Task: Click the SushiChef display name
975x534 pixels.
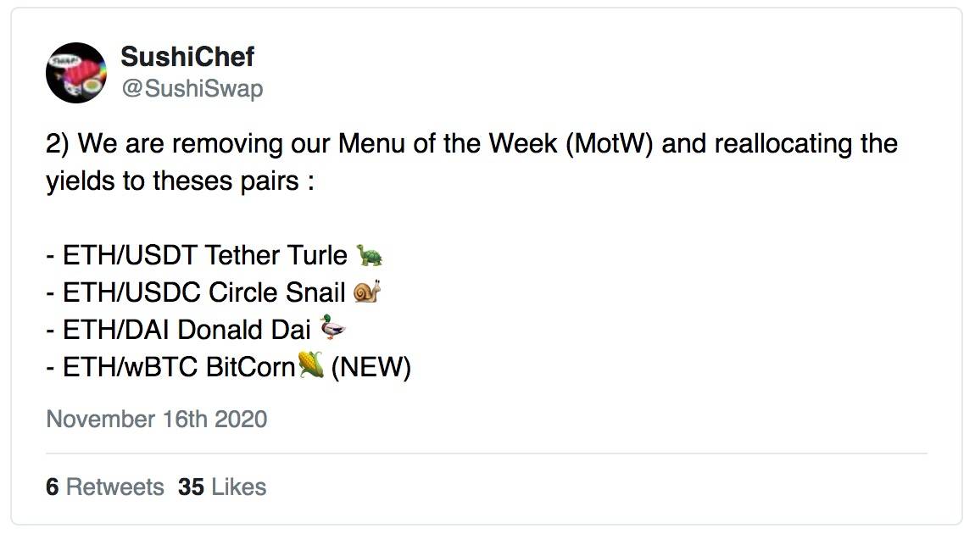Action: tap(187, 57)
